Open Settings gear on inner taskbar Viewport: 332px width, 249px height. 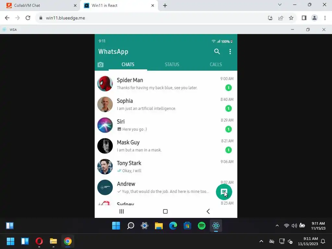(145, 226)
